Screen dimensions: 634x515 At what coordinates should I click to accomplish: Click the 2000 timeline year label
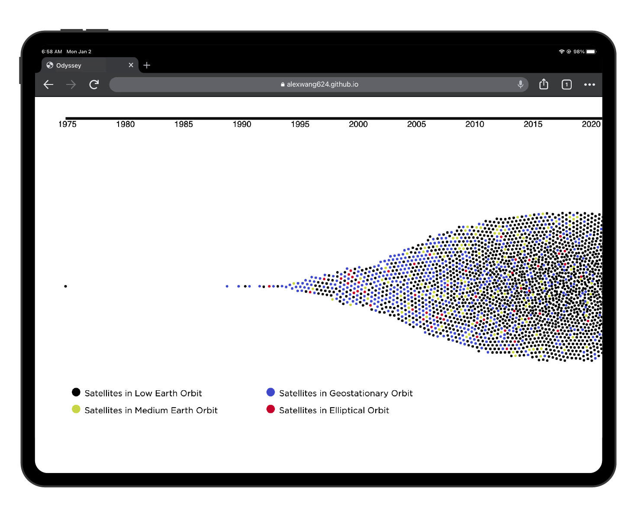pyautogui.click(x=358, y=124)
